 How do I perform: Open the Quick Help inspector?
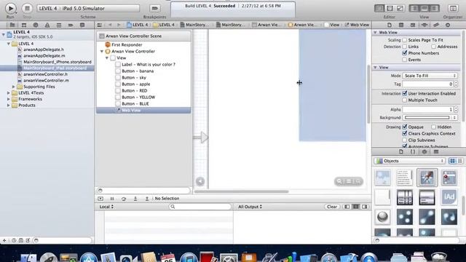click(401, 25)
